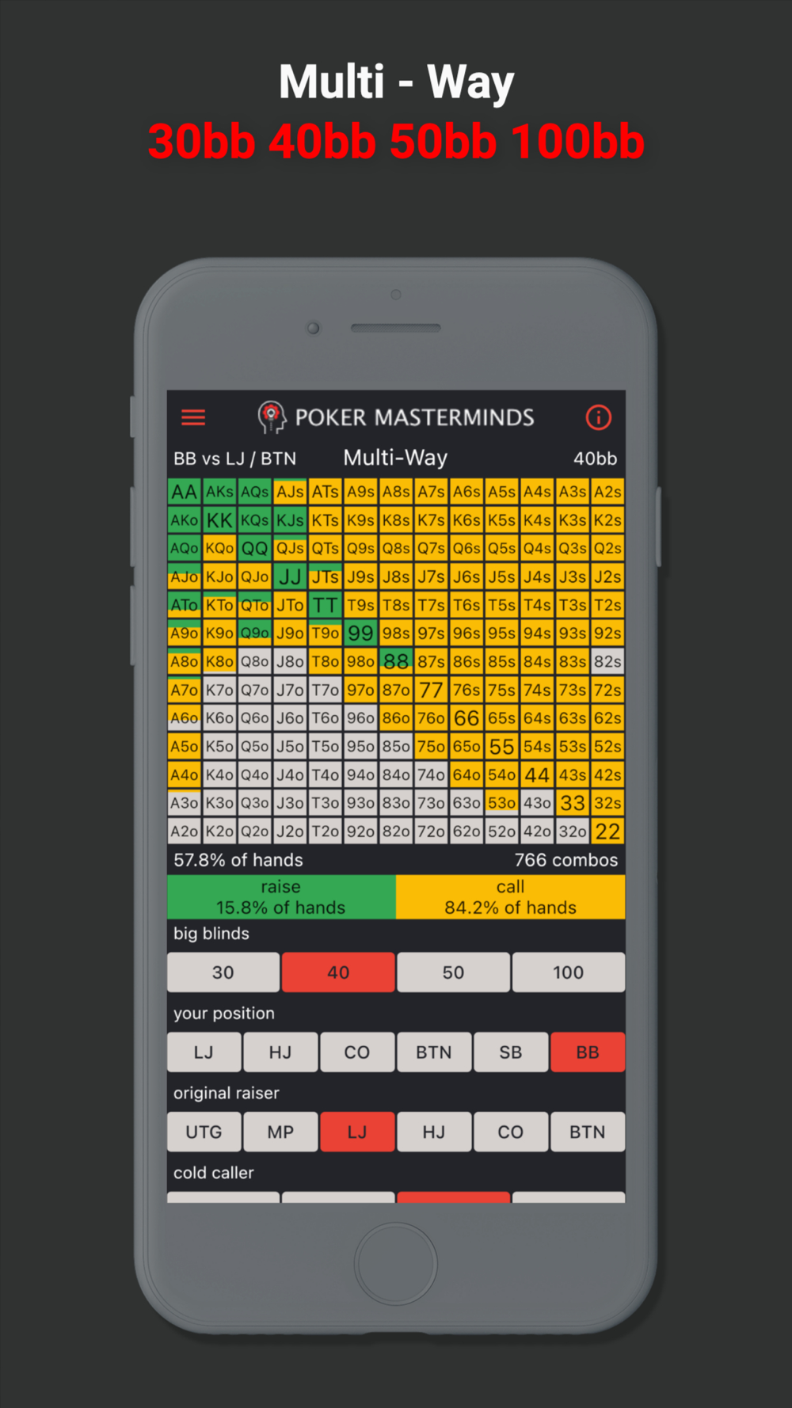Tap the 766 combos text
This screenshot has width=792, height=1408.
pos(566,860)
